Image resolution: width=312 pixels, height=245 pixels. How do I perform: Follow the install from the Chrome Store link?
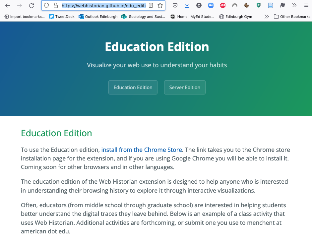[142, 150]
